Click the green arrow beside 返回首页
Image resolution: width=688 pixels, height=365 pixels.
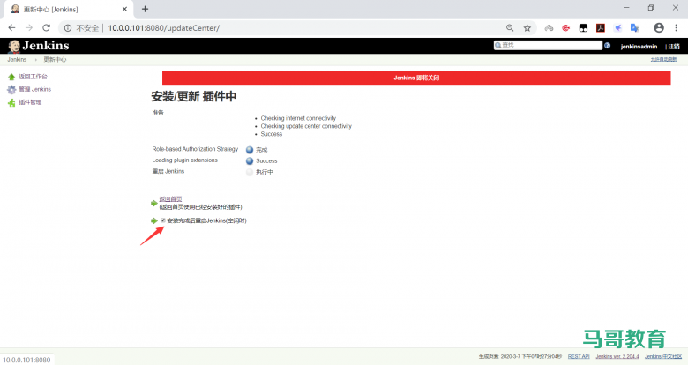click(x=154, y=203)
